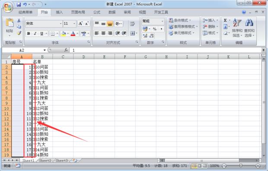Switch to Page Break Preview button
The height and width of the screenshot is (171, 268).
coord(205,166)
